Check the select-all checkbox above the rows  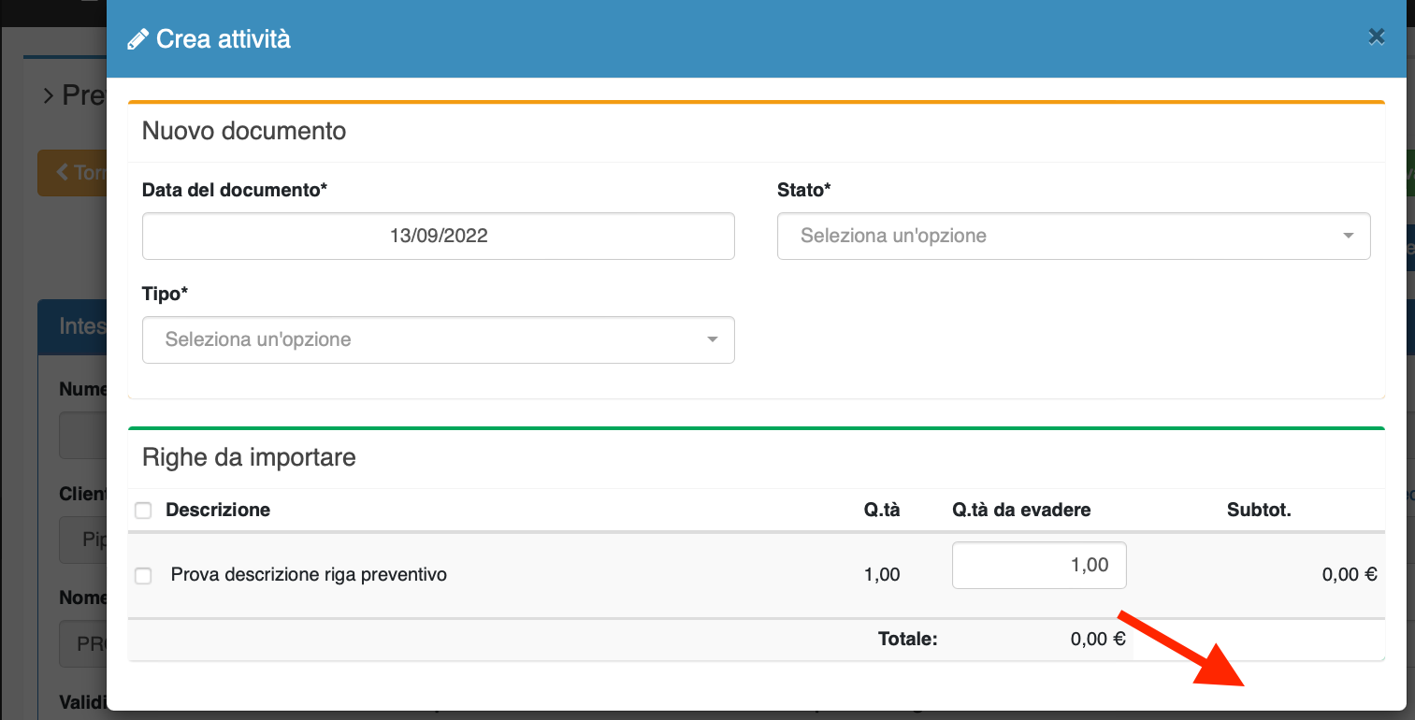tap(143, 510)
